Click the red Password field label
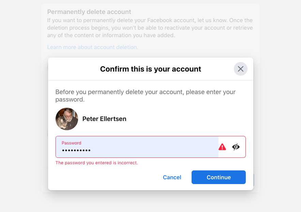Screen dimensions: 301x212 click(x=71, y=143)
